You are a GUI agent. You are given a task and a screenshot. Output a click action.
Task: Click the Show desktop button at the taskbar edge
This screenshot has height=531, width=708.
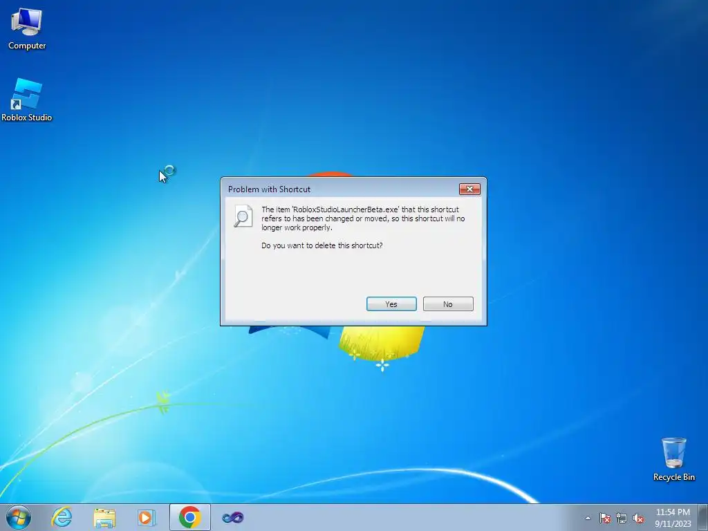(x=702, y=517)
